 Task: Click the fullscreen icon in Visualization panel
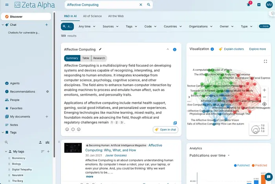point(265,61)
